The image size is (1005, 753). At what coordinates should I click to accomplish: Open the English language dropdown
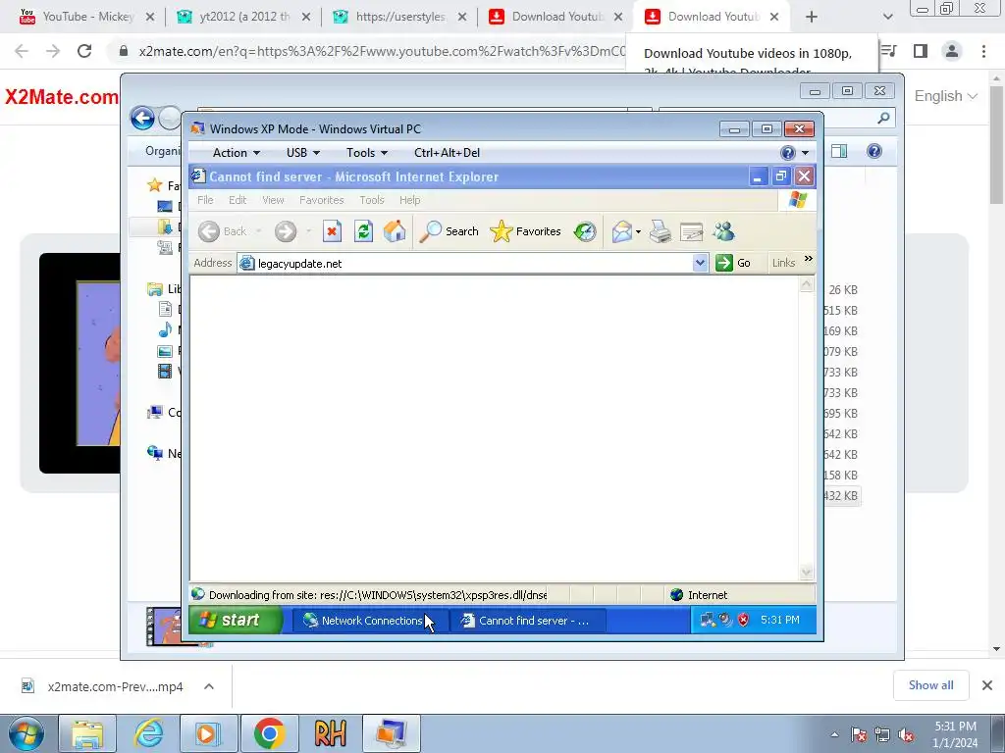coord(945,96)
